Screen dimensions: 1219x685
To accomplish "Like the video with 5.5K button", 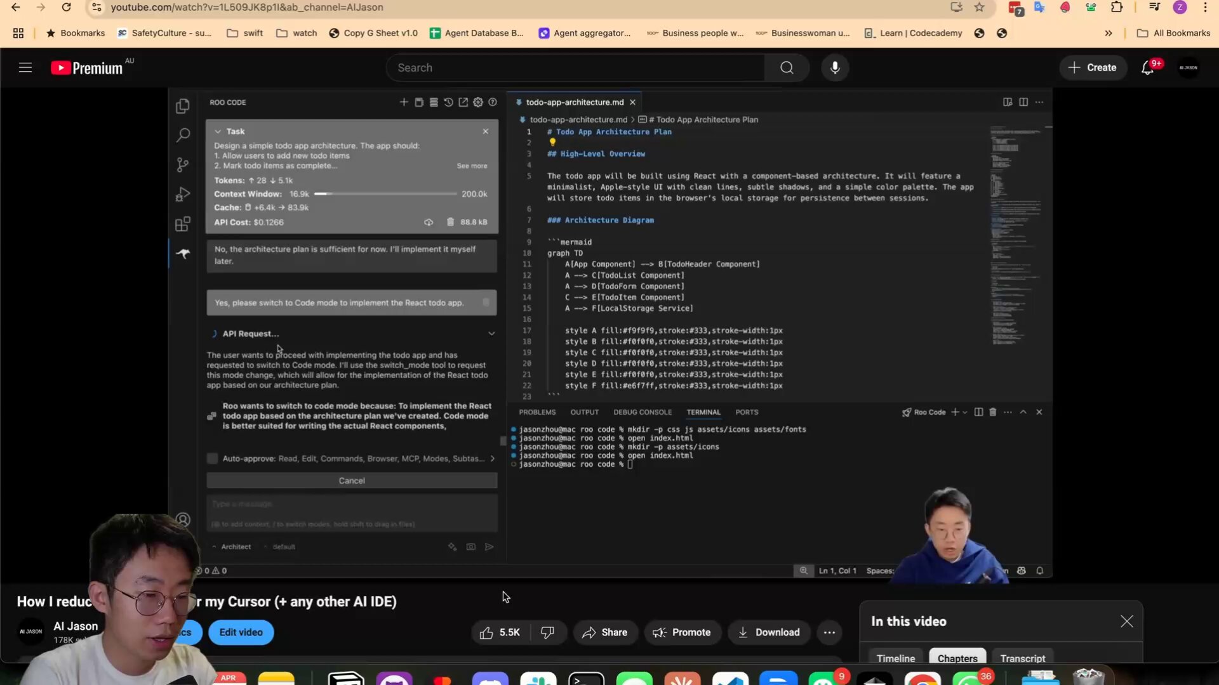I will coord(500,632).
